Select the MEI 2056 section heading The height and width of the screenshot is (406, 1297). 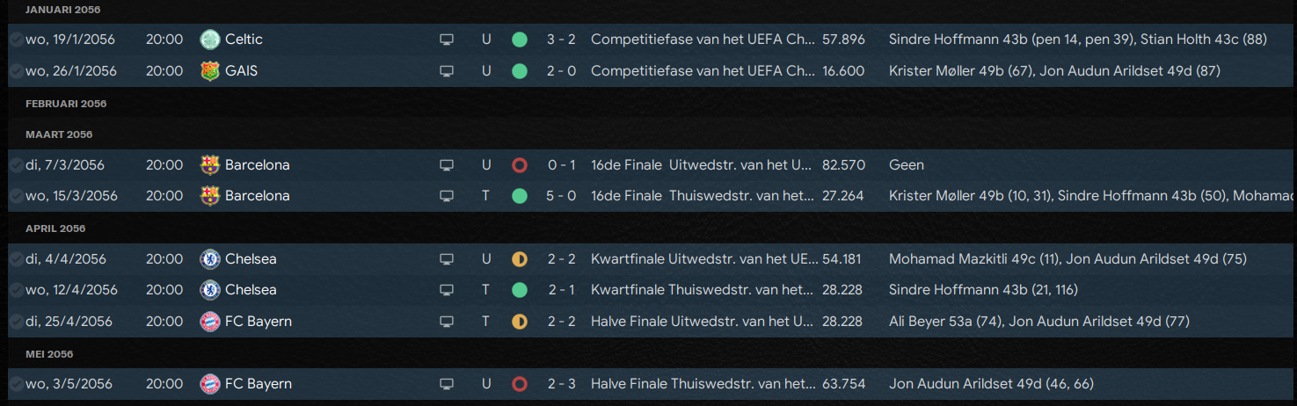[x=49, y=354]
